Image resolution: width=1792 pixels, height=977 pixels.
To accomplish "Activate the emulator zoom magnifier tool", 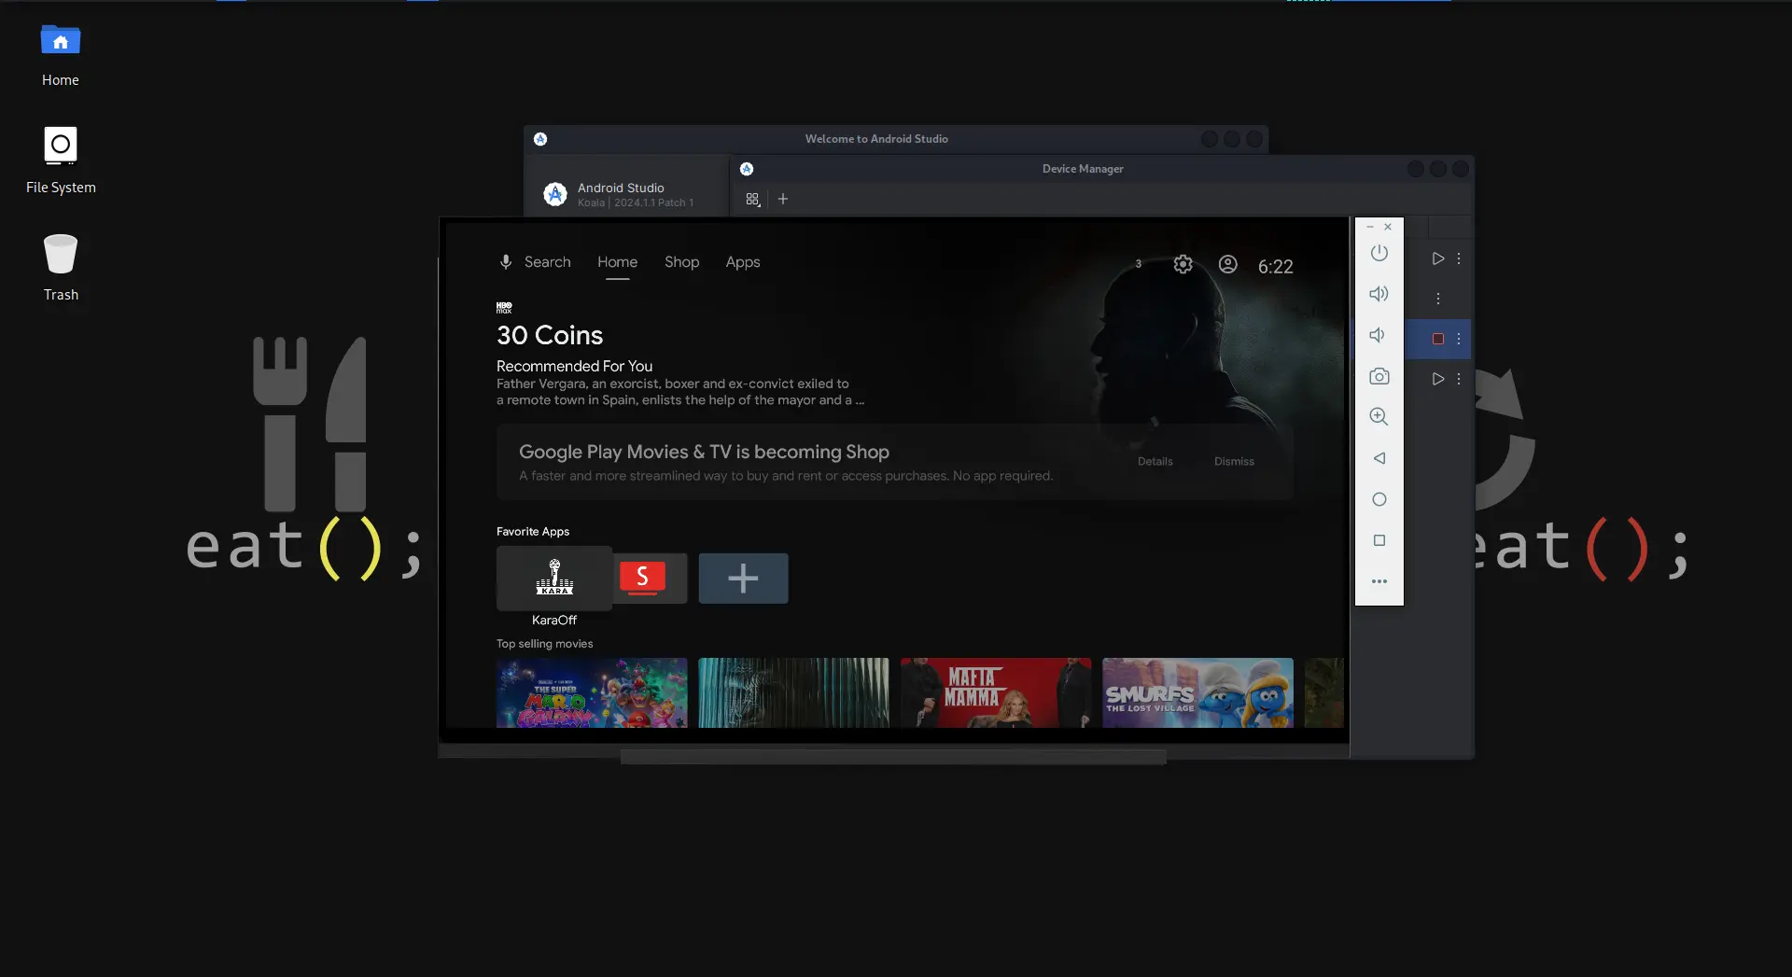I will [x=1379, y=417].
